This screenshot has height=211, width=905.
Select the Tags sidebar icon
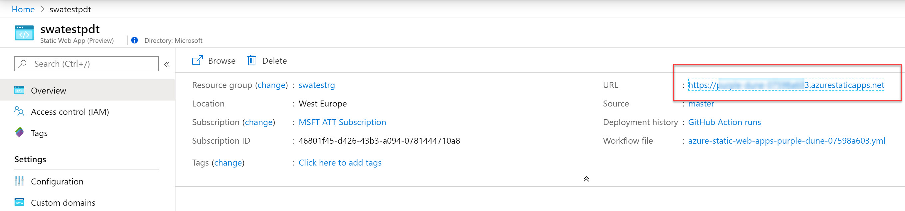pyautogui.click(x=19, y=133)
